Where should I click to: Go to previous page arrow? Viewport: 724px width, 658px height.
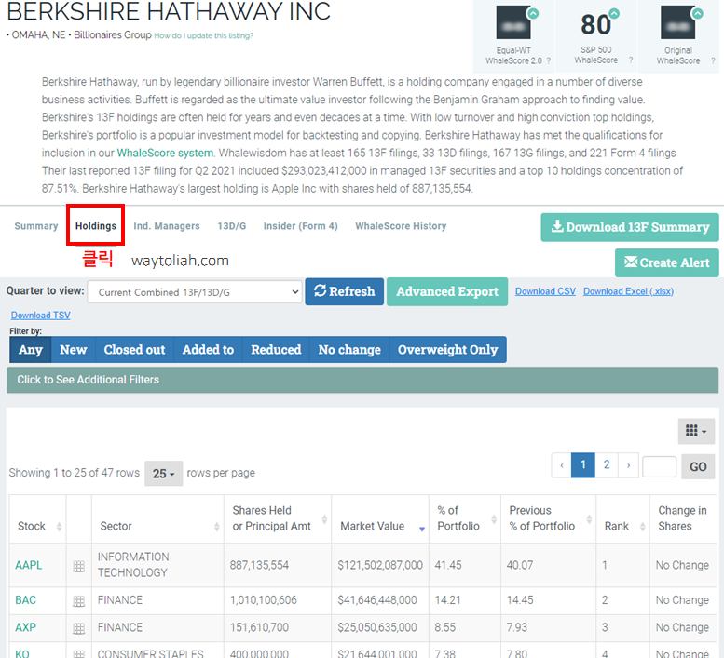(562, 465)
